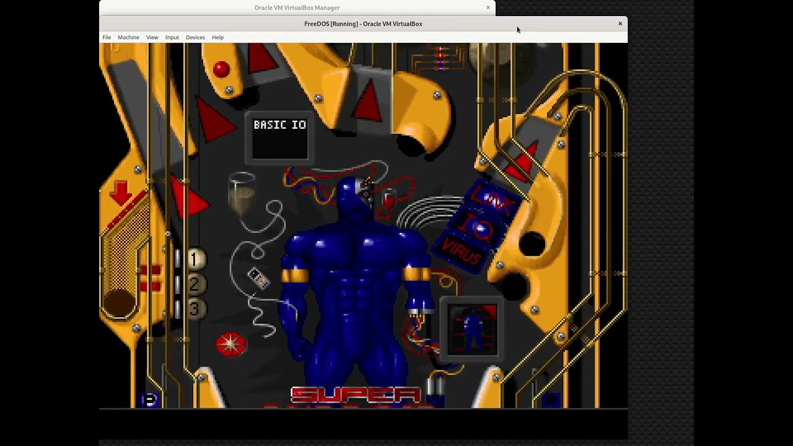Open the File menu

(x=107, y=37)
